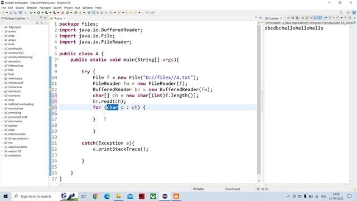Click the Open Perspective icon
This screenshot has height=201, width=357.
tap(348, 13)
